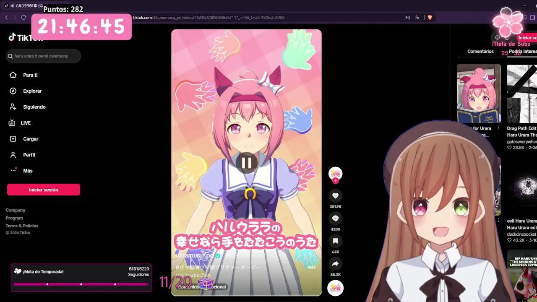This screenshot has width=537, height=302.
Task: Click the browser address bar URL
Action: click(x=209, y=17)
